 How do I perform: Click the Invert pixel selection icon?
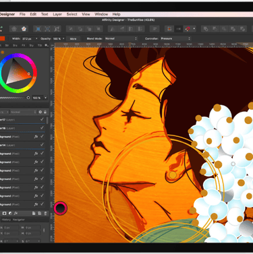[x=57, y=29]
